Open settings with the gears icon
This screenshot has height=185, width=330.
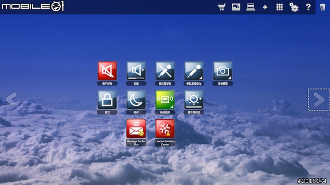(x=294, y=7)
